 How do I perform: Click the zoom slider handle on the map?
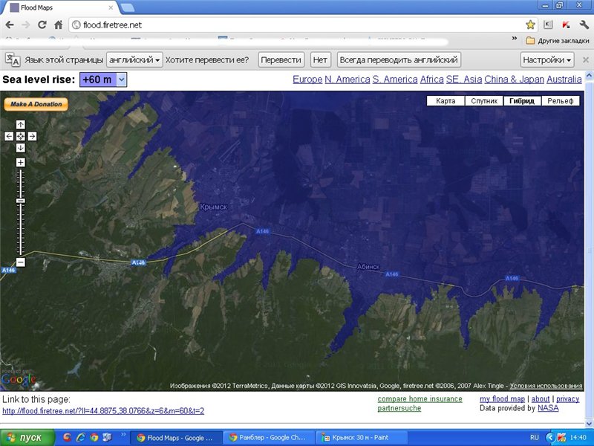coord(21,201)
